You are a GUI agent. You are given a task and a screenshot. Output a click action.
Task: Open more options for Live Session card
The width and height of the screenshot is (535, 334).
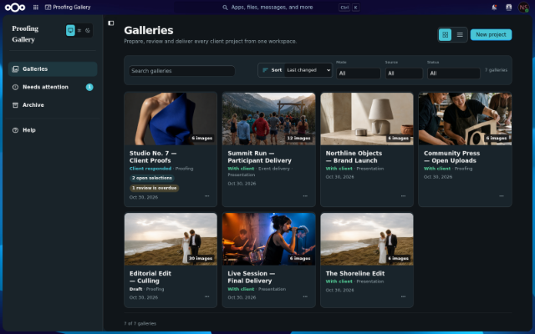click(305, 296)
